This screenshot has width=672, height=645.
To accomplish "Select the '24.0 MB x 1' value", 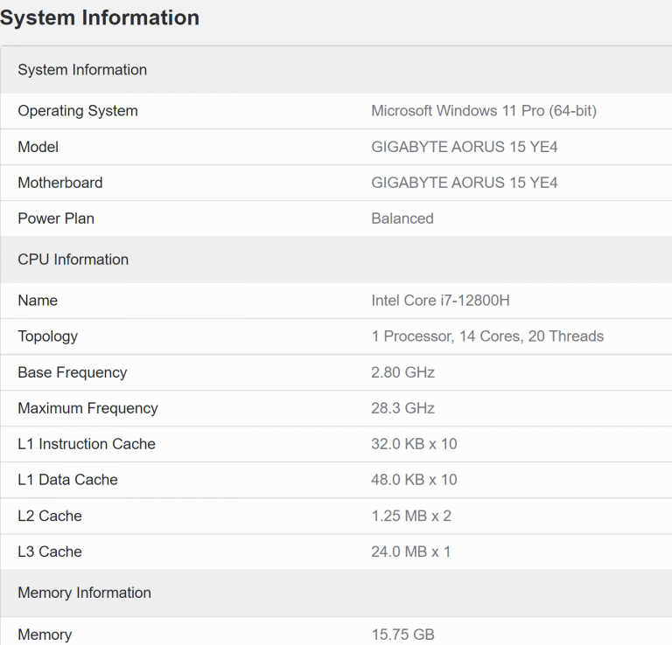I will pos(410,551).
